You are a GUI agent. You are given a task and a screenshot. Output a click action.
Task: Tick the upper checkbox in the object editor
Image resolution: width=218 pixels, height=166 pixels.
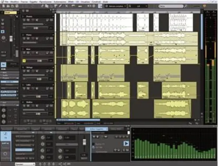[x=93, y=144]
